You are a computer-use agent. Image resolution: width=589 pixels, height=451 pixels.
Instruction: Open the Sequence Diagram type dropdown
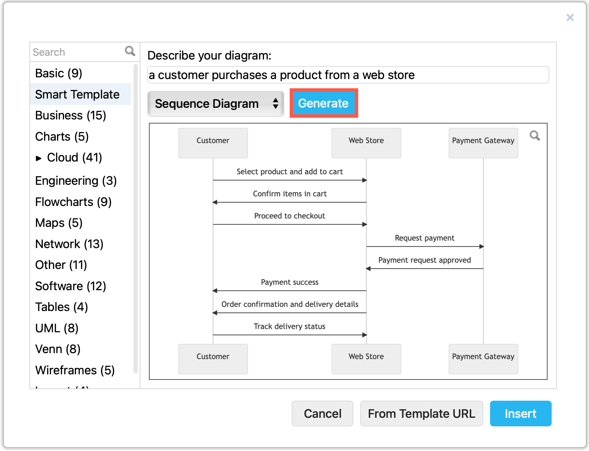pos(216,103)
